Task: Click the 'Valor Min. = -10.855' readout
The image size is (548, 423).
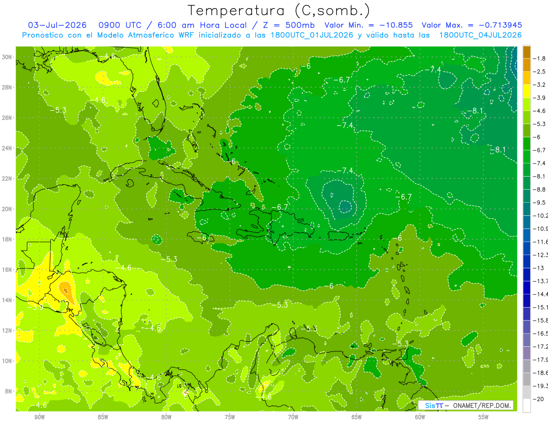Action: coord(369,25)
